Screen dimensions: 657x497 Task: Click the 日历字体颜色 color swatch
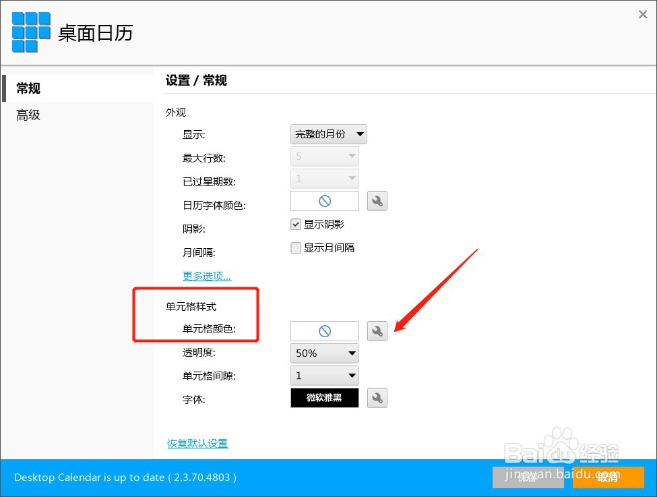pos(324,200)
